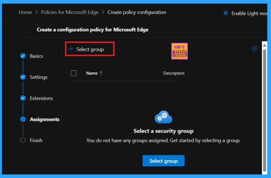271x178 pixels.
Task: Click the 'You do not have any groups assigned' text
Action: 163,140
